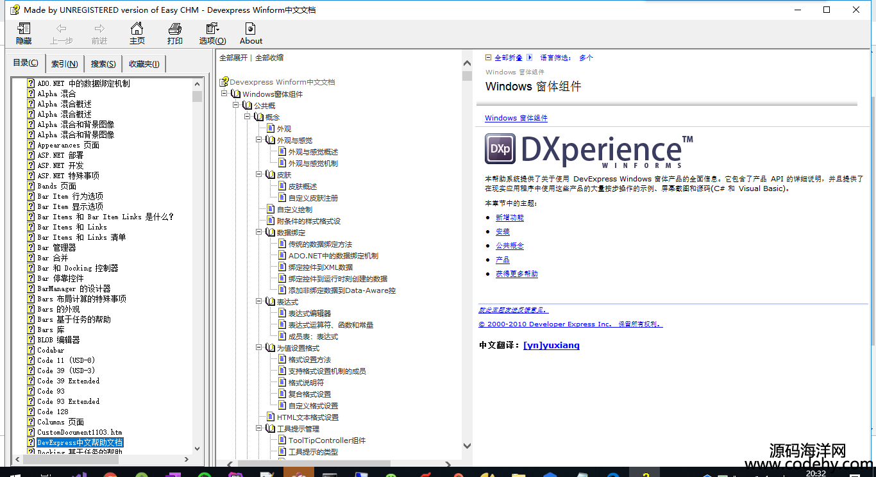876x477 pixels.
Task: Click the [yn]yuxiang translator link
Action: coord(552,346)
